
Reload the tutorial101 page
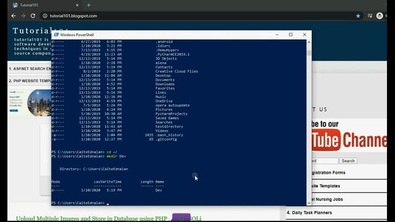(x=33, y=16)
